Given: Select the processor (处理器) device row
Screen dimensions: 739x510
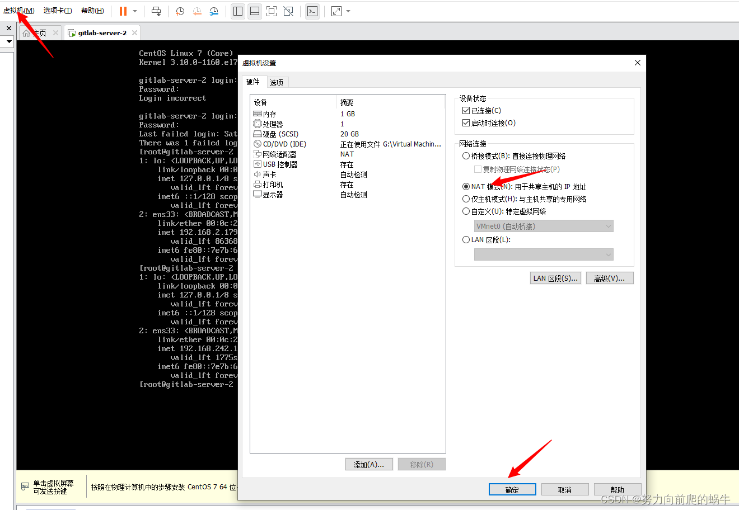Looking at the screenshot, I should pyautogui.click(x=348, y=124).
